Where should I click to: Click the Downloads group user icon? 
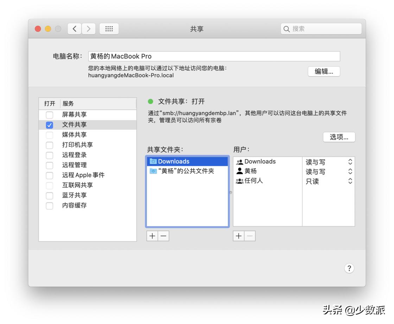pyautogui.click(x=240, y=161)
